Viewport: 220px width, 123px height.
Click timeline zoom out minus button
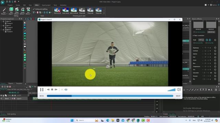pyautogui.click(x=5, y=87)
